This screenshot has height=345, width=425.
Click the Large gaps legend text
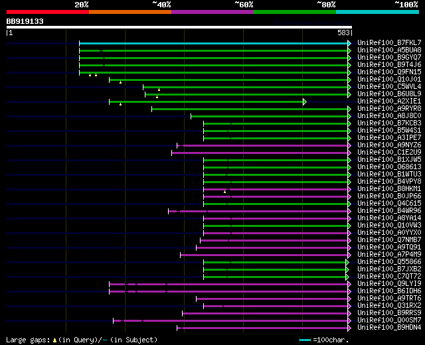(x=82, y=340)
